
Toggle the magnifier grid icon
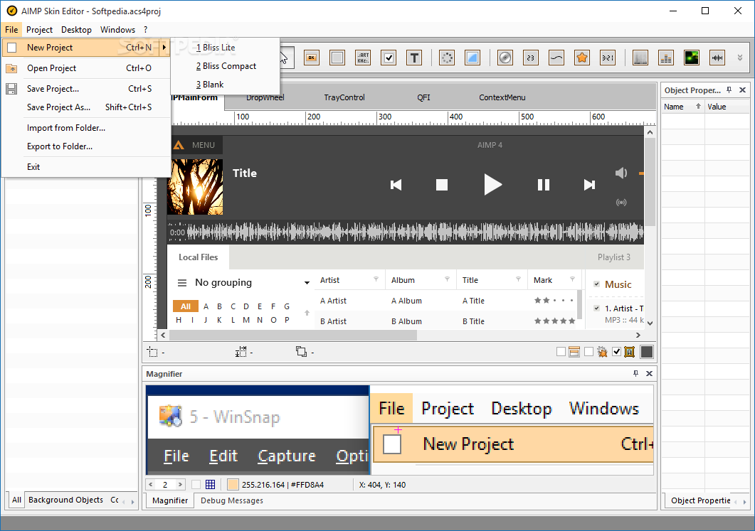click(x=211, y=484)
